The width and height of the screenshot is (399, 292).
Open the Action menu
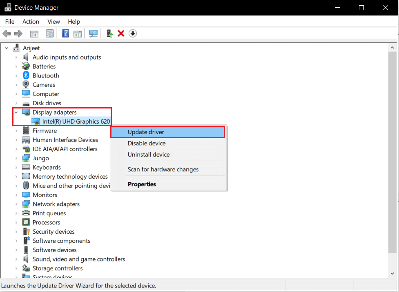[x=31, y=22]
